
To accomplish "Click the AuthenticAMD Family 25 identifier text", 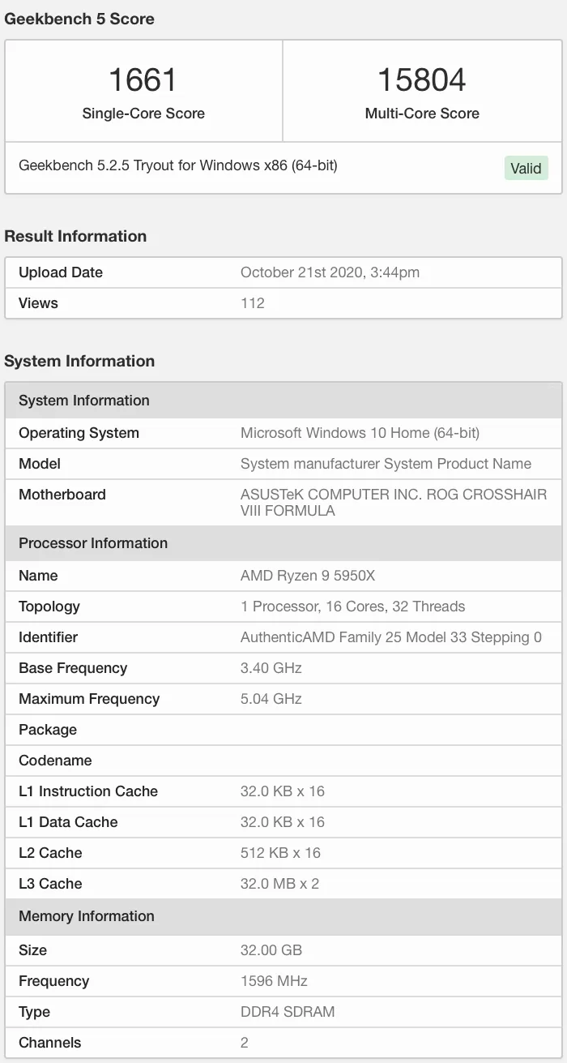I will pyautogui.click(x=391, y=637).
